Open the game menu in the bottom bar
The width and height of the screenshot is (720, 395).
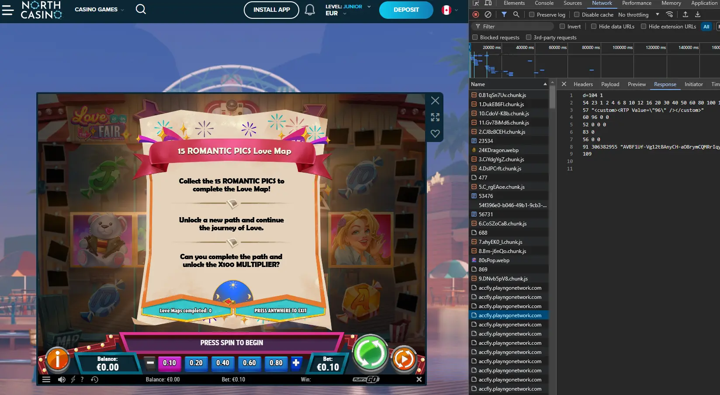pyautogui.click(x=46, y=379)
